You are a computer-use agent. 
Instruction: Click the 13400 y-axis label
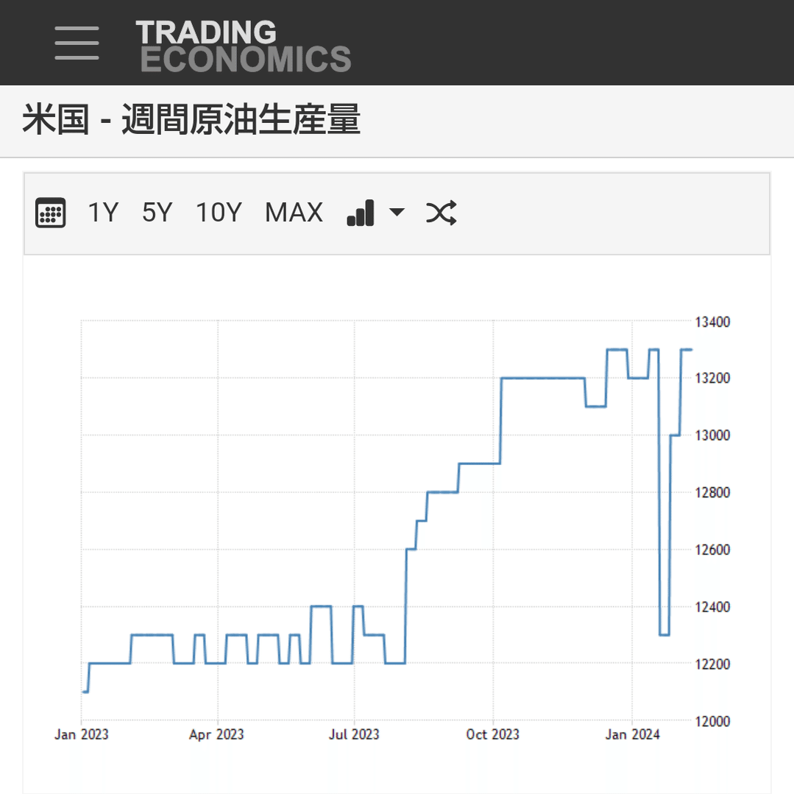pyautogui.click(x=712, y=322)
